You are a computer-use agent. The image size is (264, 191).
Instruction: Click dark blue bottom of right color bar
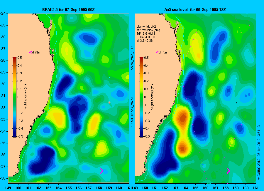click(x=141, y=136)
